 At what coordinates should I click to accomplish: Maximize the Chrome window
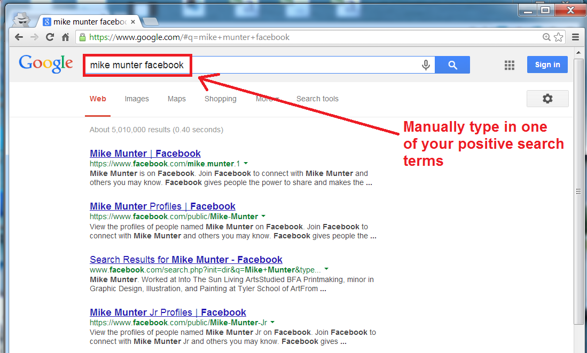[x=545, y=10]
